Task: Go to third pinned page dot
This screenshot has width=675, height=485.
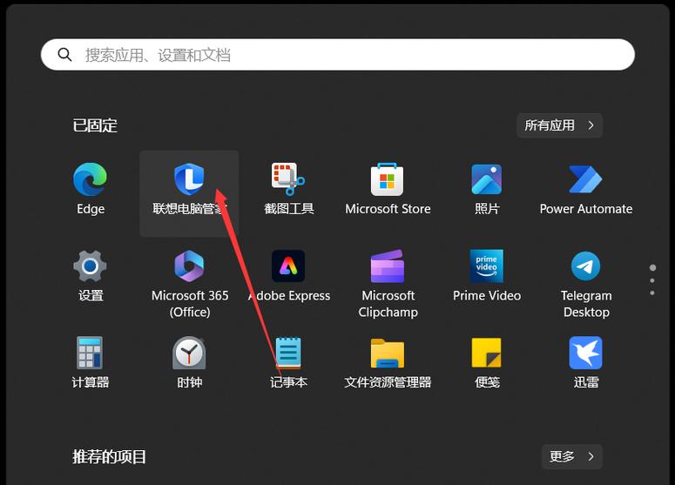Action: coord(652,293)
